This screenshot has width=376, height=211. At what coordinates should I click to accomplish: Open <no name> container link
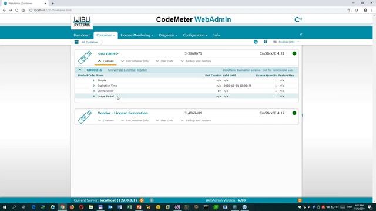pos(108,53)
